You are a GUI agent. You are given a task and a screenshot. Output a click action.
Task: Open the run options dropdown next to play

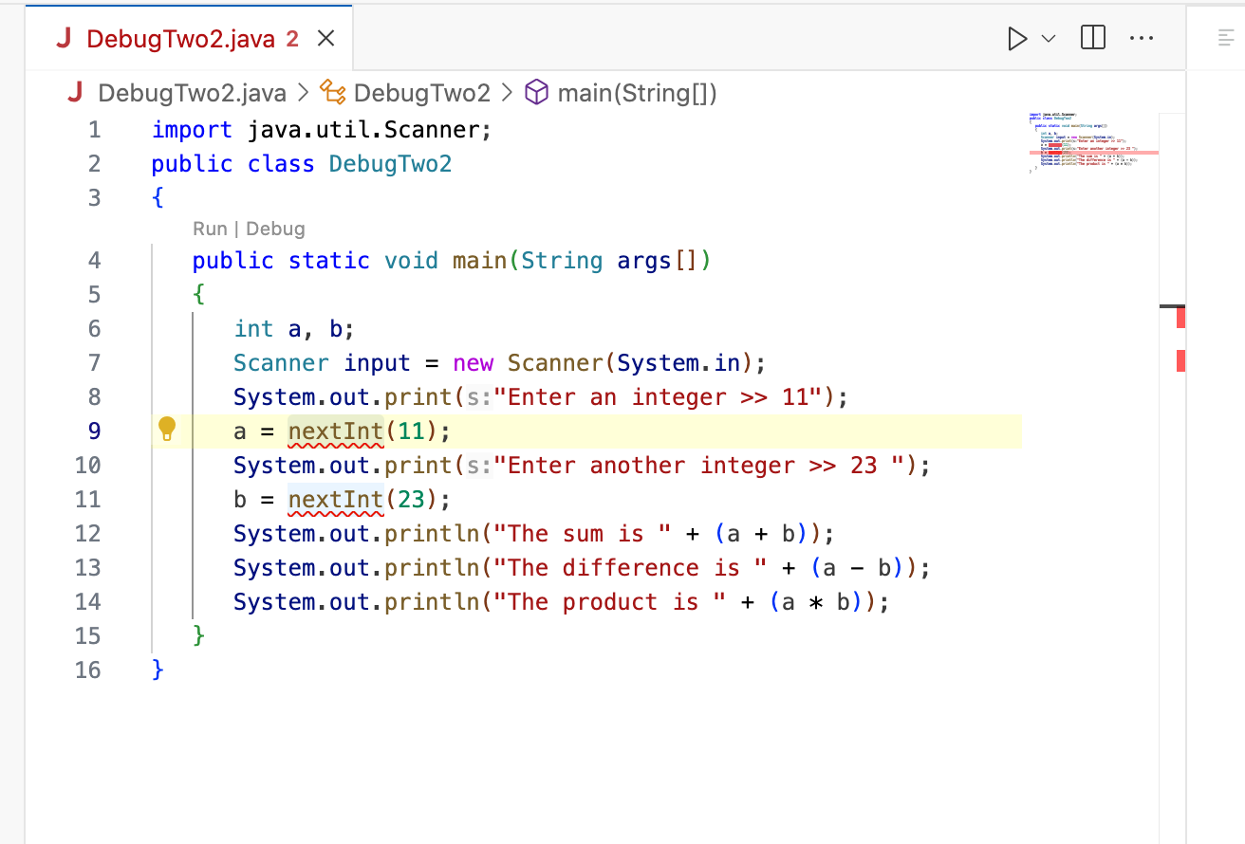tap(1047, 39)
